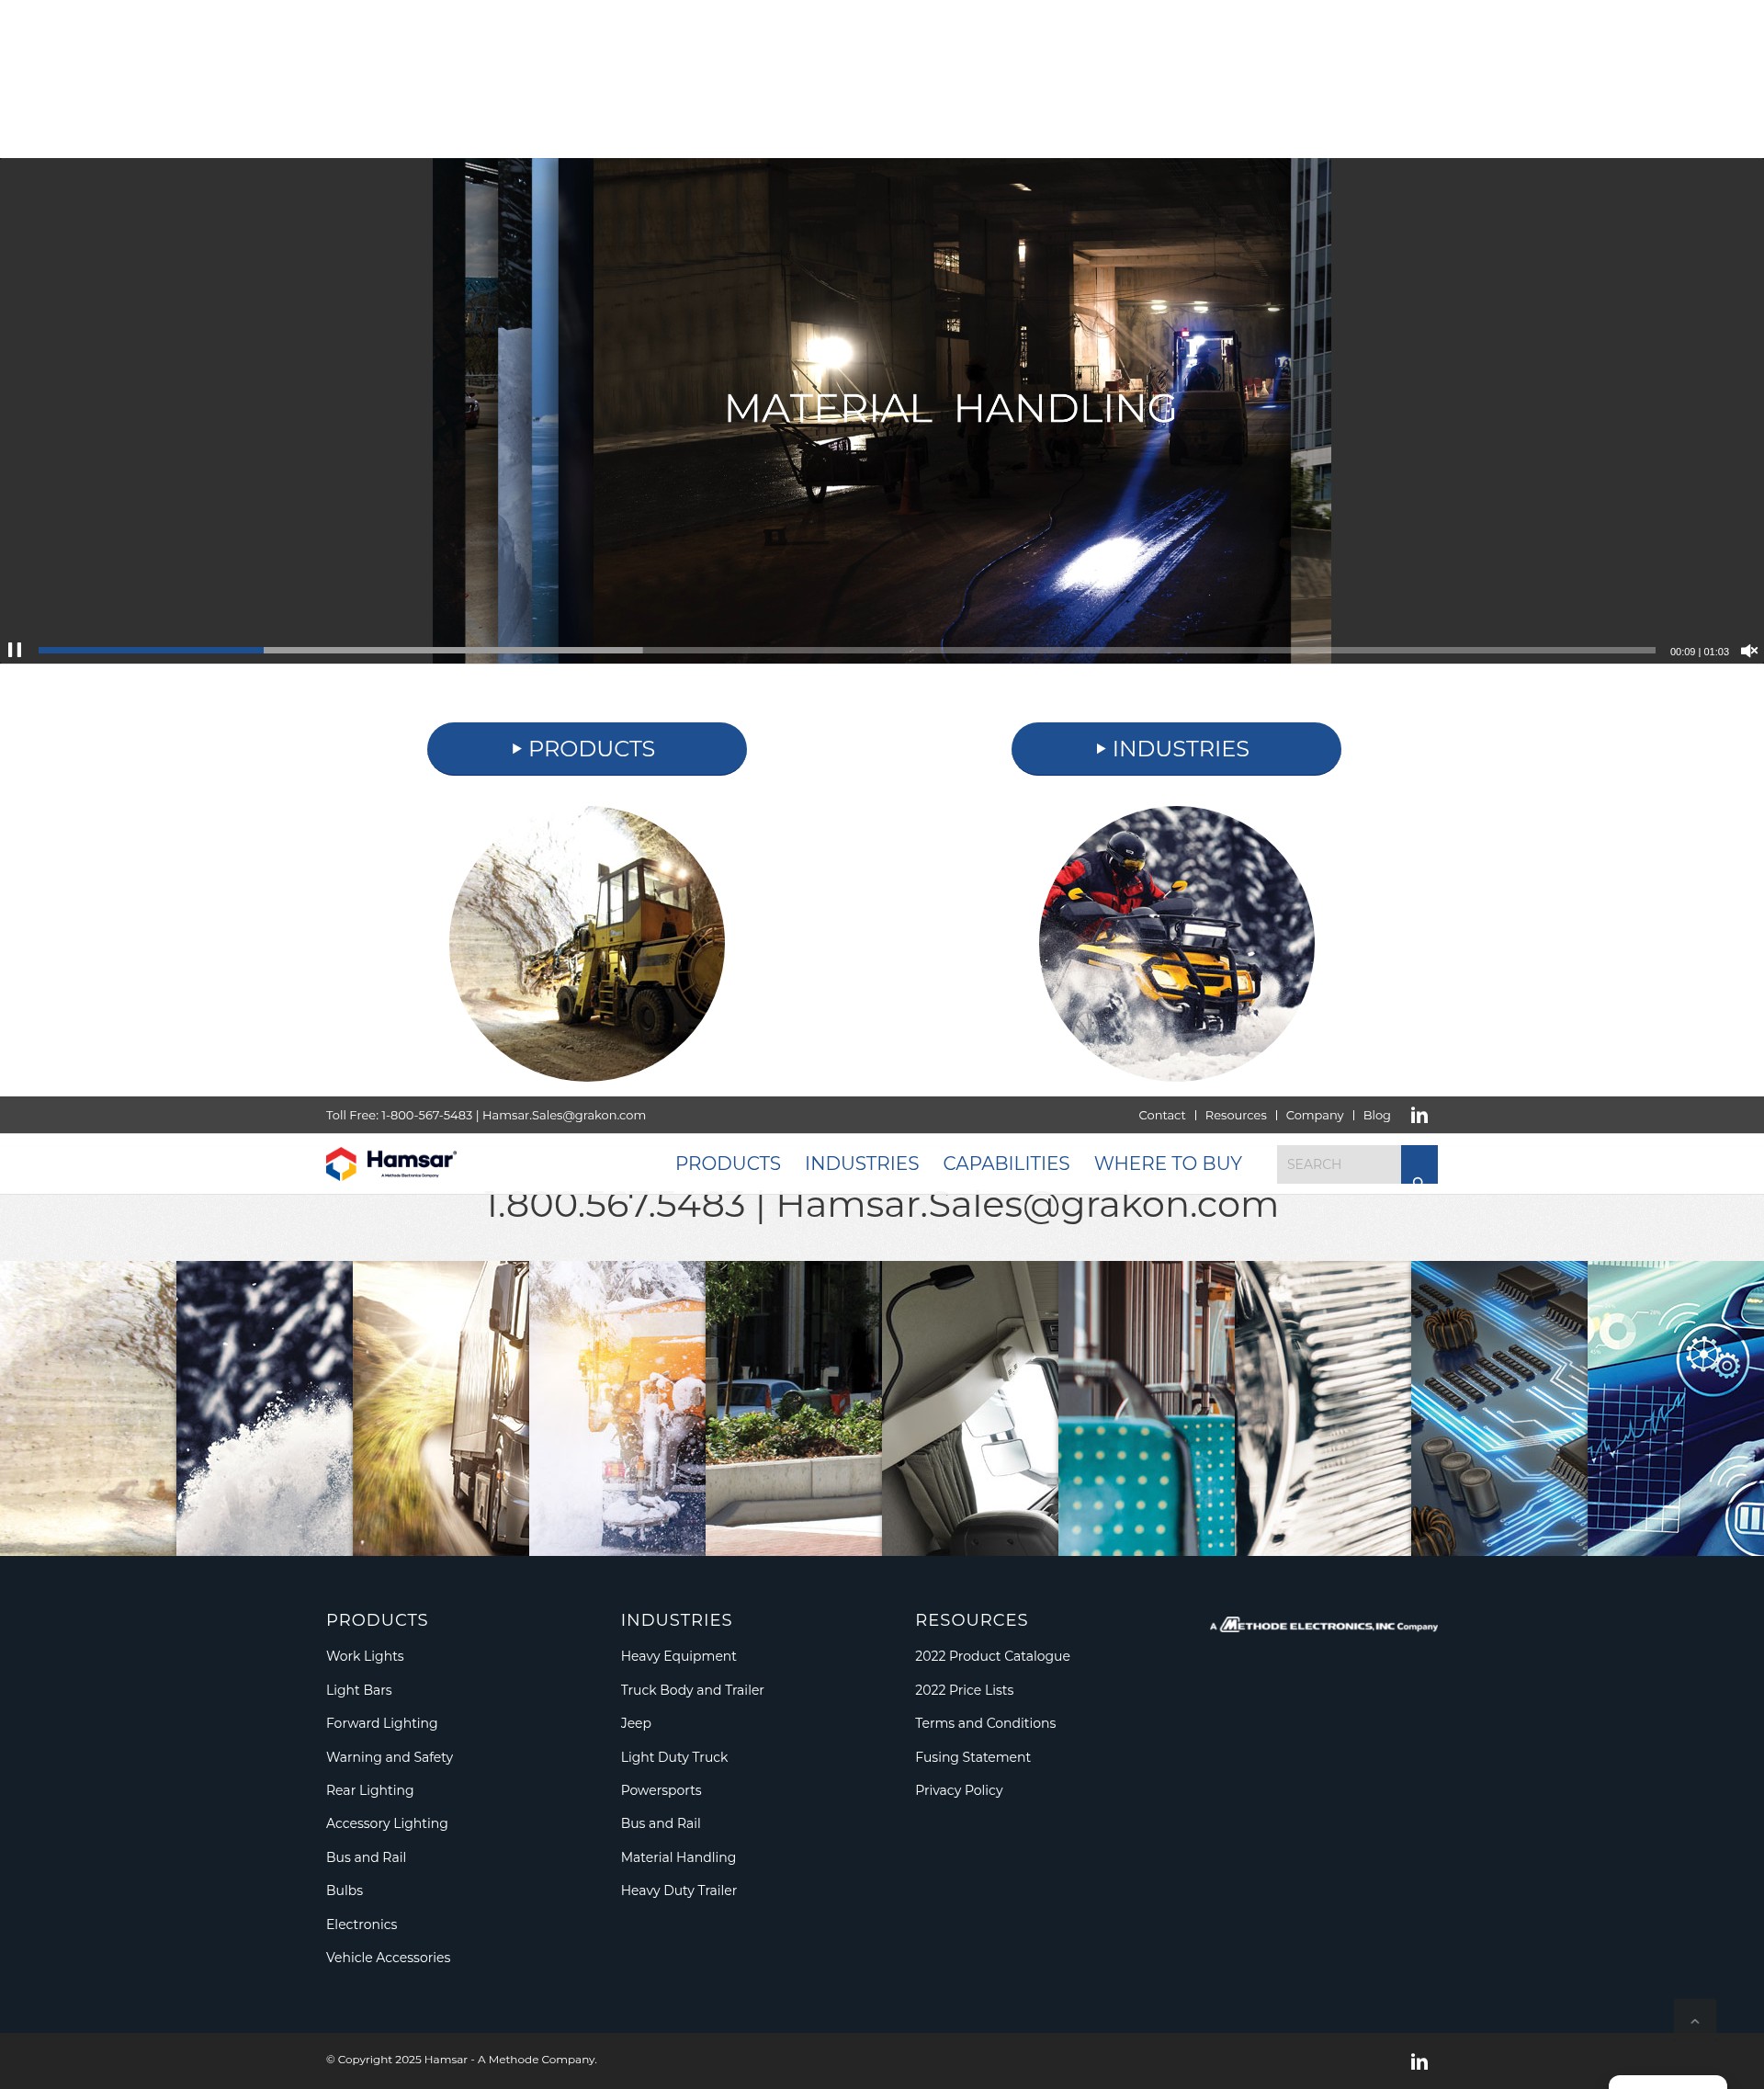Open Warning and Safety footer link
The width and height of the screenshot is (1764, 2089).
pyautogui.click(x=389, y=1757)
